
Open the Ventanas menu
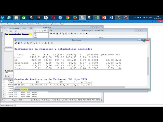[46, 24]
